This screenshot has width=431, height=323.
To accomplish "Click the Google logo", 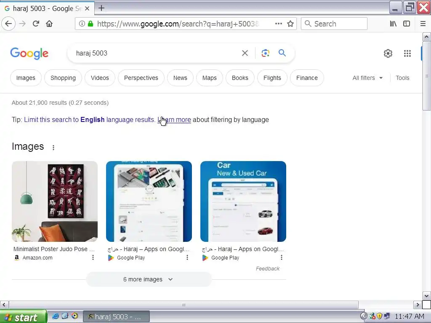I will [29, 53].
